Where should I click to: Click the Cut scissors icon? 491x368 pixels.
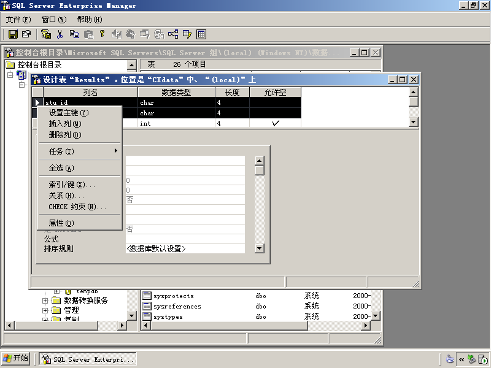60,34
